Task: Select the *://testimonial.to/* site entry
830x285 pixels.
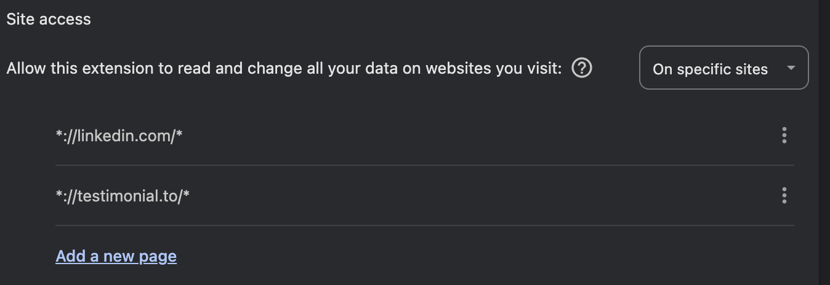Action: (425, 195)
